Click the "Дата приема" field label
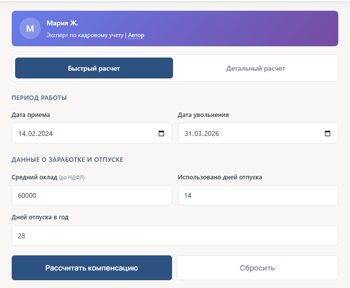Screen dimensions: 350x288 pos(31,115)
